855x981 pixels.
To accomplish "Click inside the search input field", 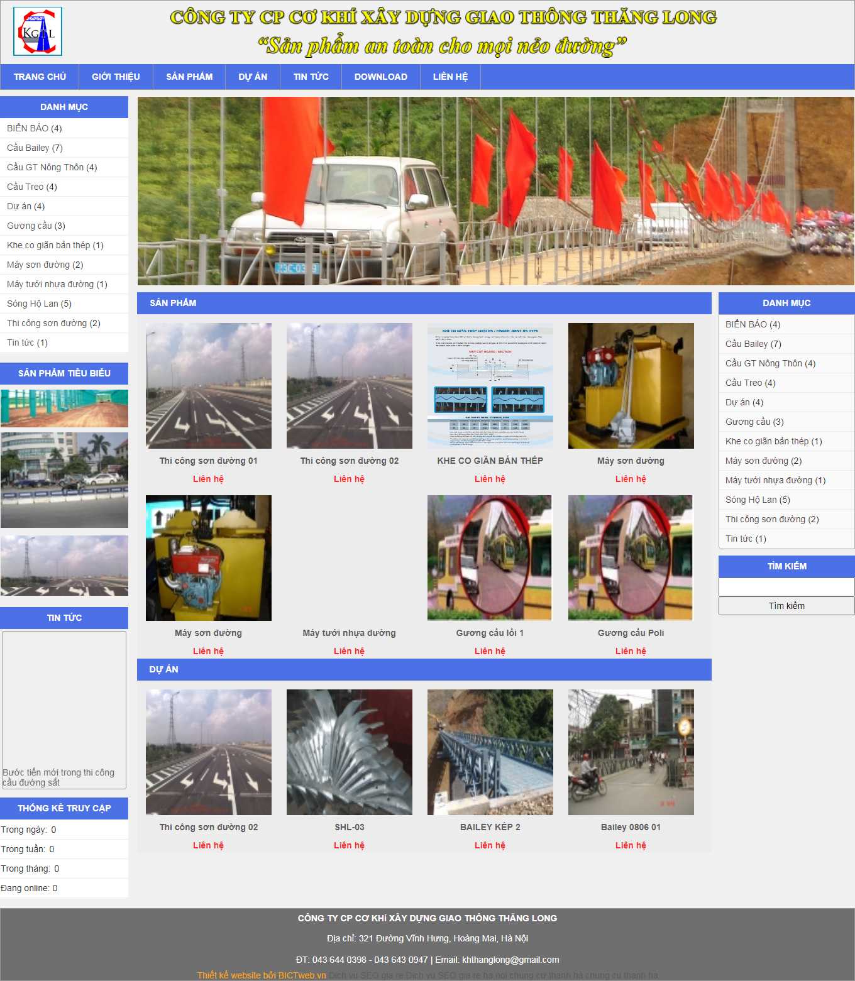I will (x=786, y=587).
